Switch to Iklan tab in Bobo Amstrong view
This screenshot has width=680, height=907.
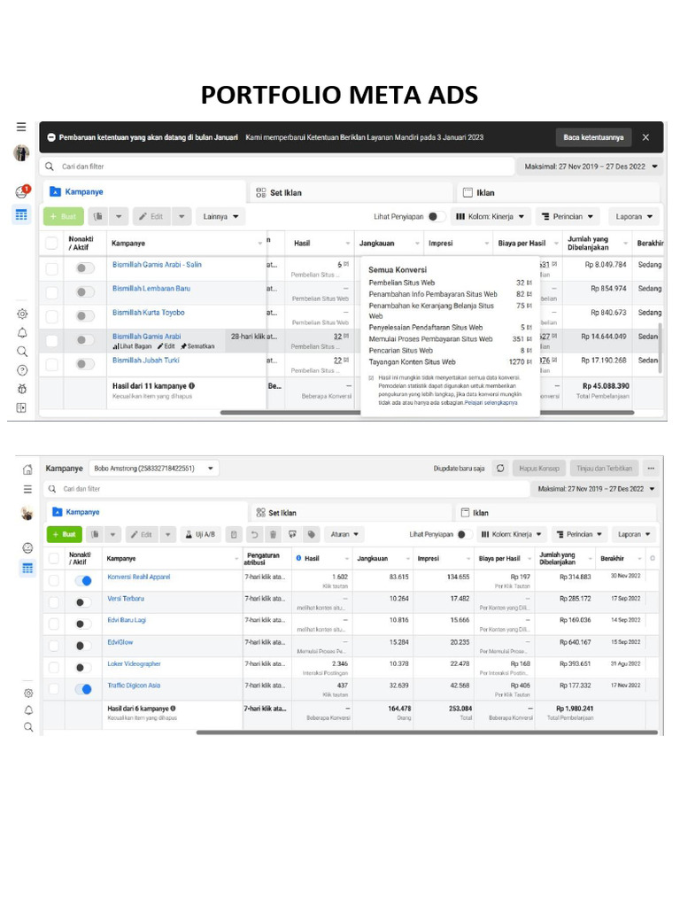pos(556,513)
